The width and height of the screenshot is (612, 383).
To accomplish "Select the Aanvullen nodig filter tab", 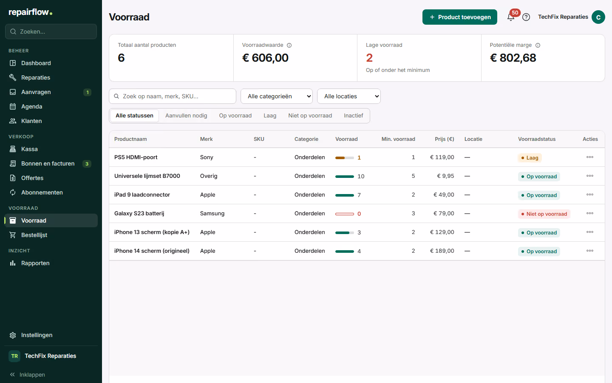I will (186, 116).
